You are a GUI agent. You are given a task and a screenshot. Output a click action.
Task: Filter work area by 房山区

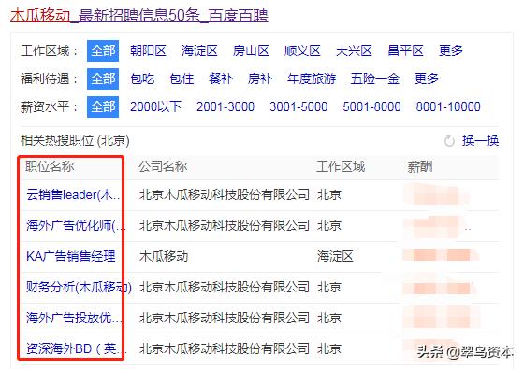(251, 50)
